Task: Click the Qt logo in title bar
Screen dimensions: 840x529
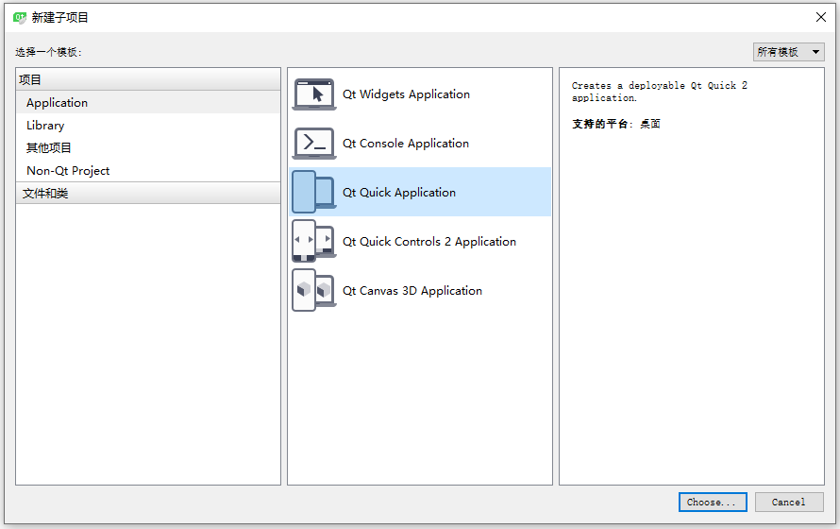Action: (x=20, y=18)
